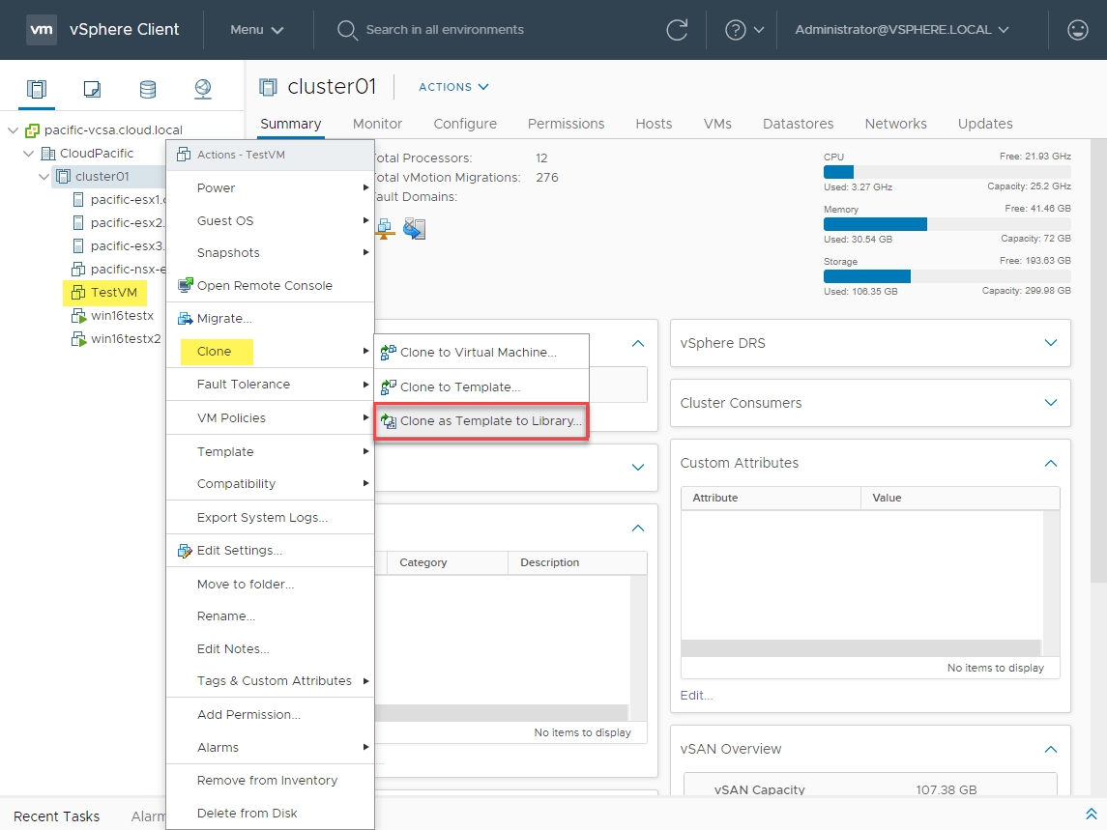The width and height of the screenshot is (1107, 830).
Task: Click the Migrate icon in the context menu
Action: [185, 318]
